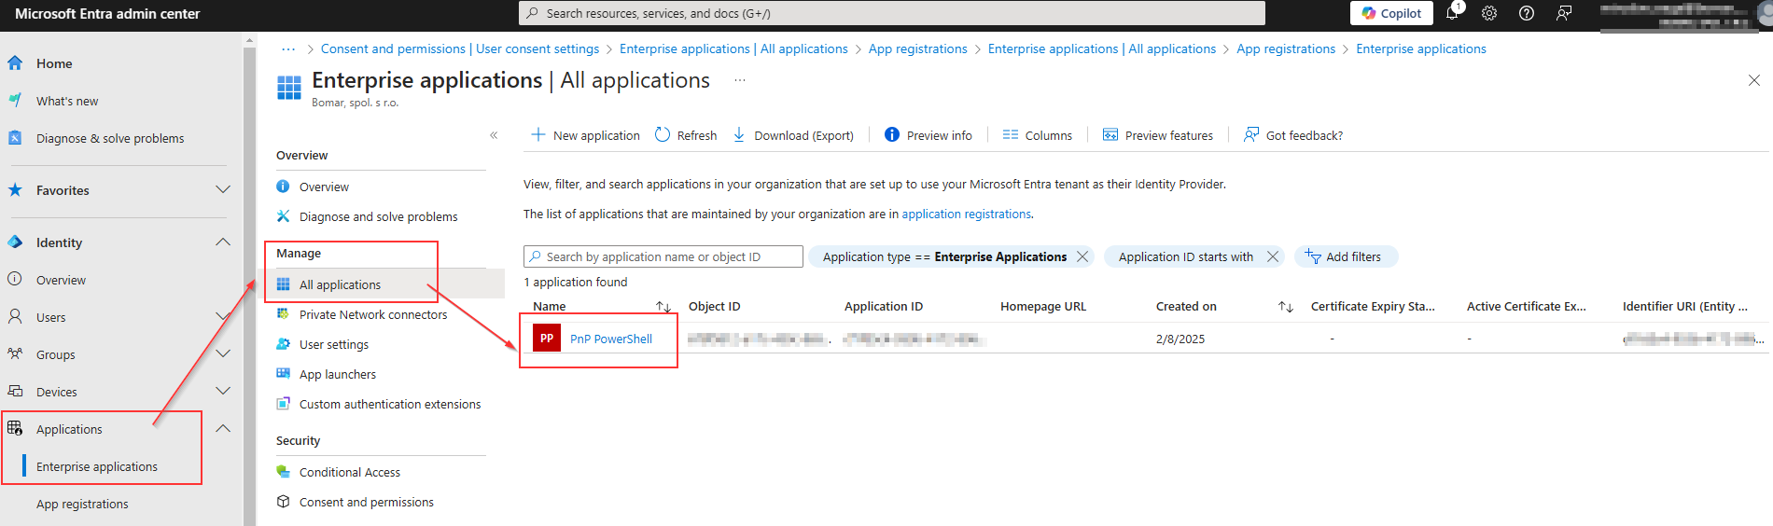Open the notifications bell icon
Screen dimensions: 1773x526
coord(1452,13)
